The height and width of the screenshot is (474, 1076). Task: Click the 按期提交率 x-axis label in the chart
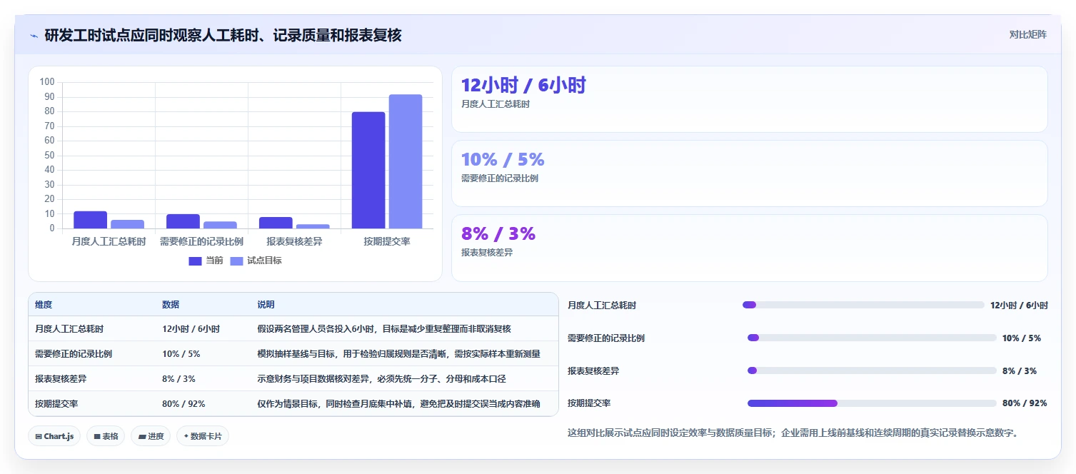pyautogui.click(x=387, y=241)
